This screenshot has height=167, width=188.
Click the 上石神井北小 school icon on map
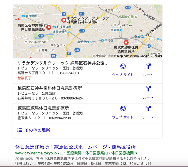(26, 42)
